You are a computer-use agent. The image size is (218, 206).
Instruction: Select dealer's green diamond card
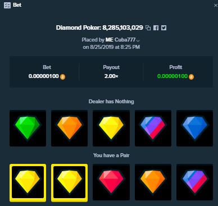click(28, 128)
